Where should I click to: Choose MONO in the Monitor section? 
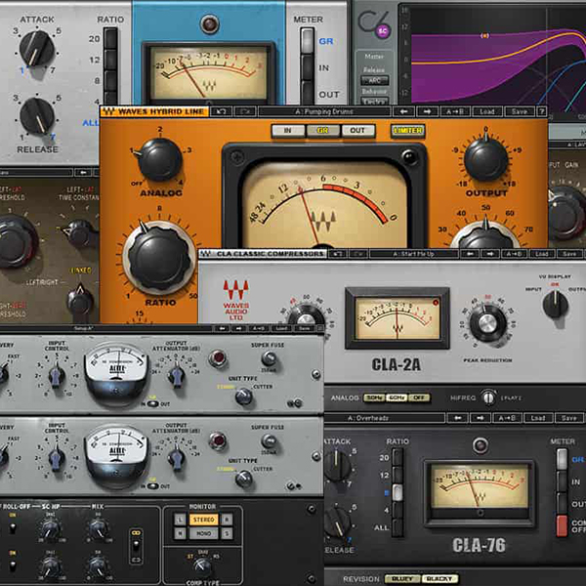click(x=204, y=533)
